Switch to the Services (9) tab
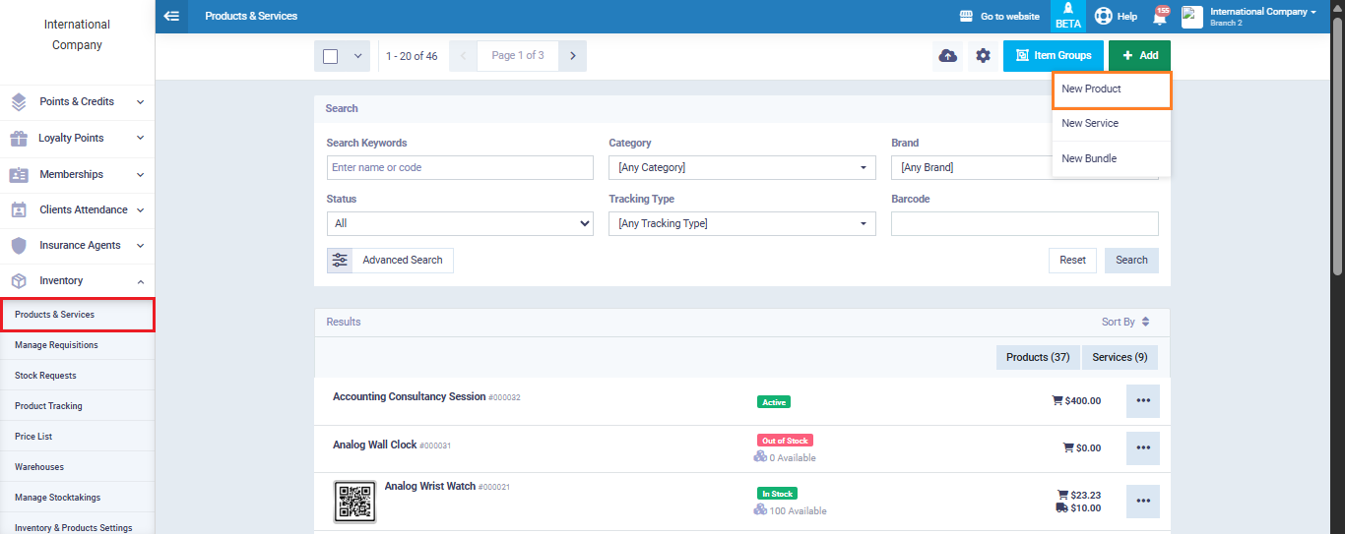This screenshot has height=534, width=1345. point(1120,358)
